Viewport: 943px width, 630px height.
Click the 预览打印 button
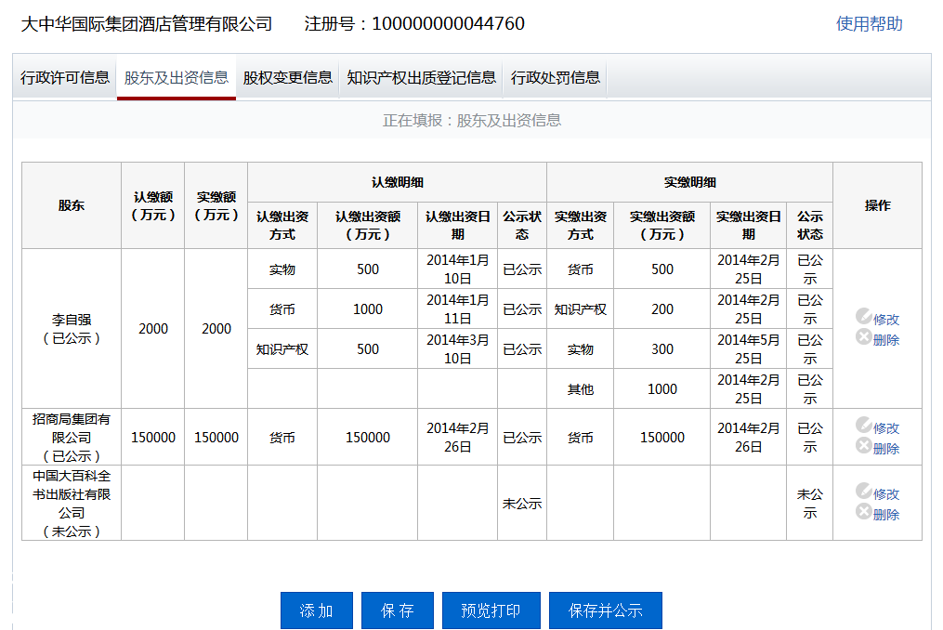pyautogui.click(x=491, y=610)
